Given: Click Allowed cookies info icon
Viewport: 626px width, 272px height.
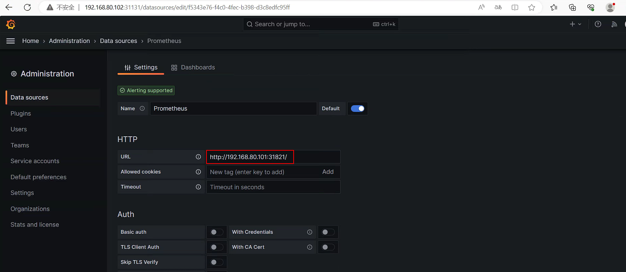Looking at the screenshot, I should (198, 172).
